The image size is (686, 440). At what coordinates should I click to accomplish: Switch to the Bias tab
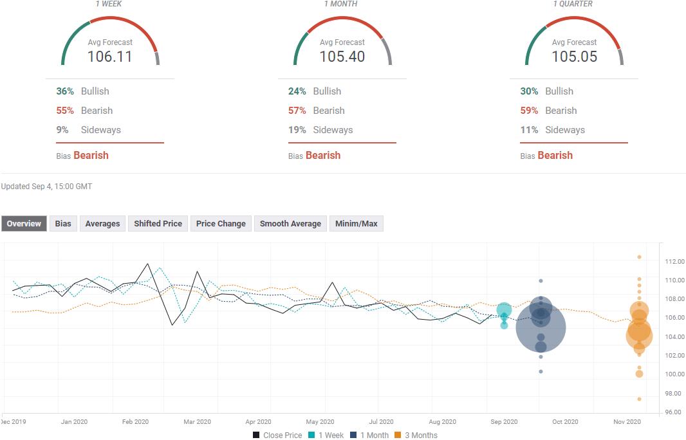click(63, 223)
